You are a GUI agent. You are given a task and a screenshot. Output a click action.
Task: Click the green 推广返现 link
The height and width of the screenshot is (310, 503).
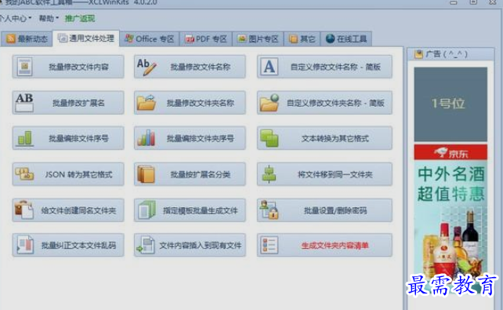pos(80,18)
